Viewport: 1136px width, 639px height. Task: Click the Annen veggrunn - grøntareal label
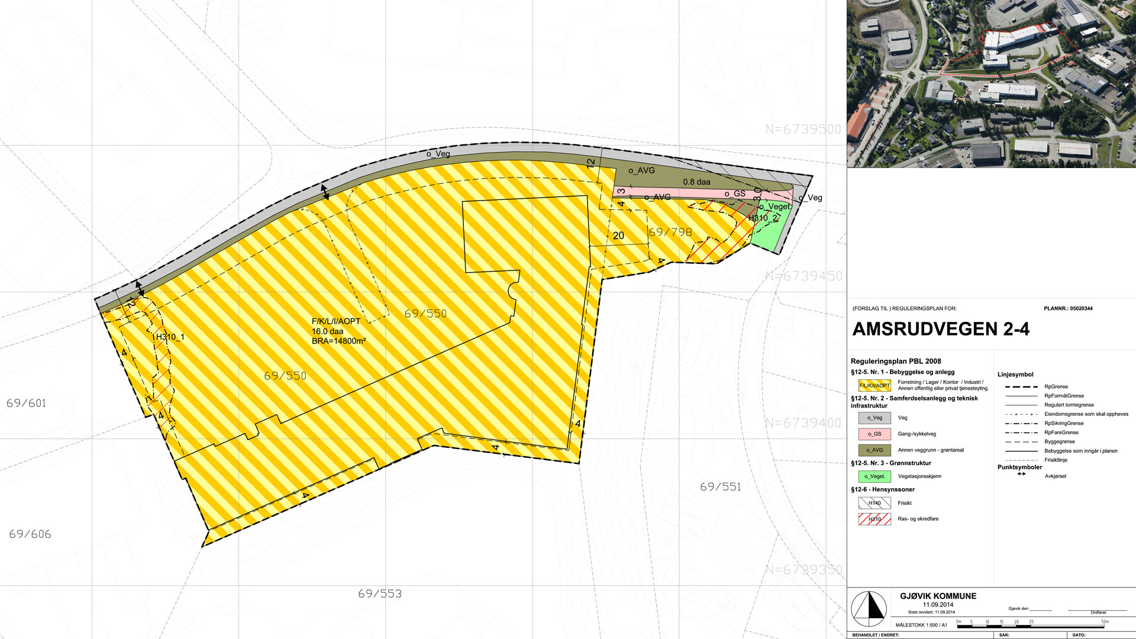pyautogui.click(x=931, y=450)
